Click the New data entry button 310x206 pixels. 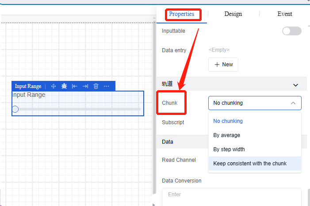tap(223, 65)
